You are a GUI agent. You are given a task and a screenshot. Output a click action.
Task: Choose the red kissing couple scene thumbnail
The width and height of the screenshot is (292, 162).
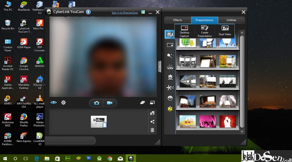[x=227, y=121]
